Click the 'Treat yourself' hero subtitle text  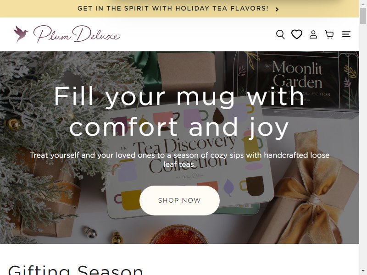(x=179, y=159)
